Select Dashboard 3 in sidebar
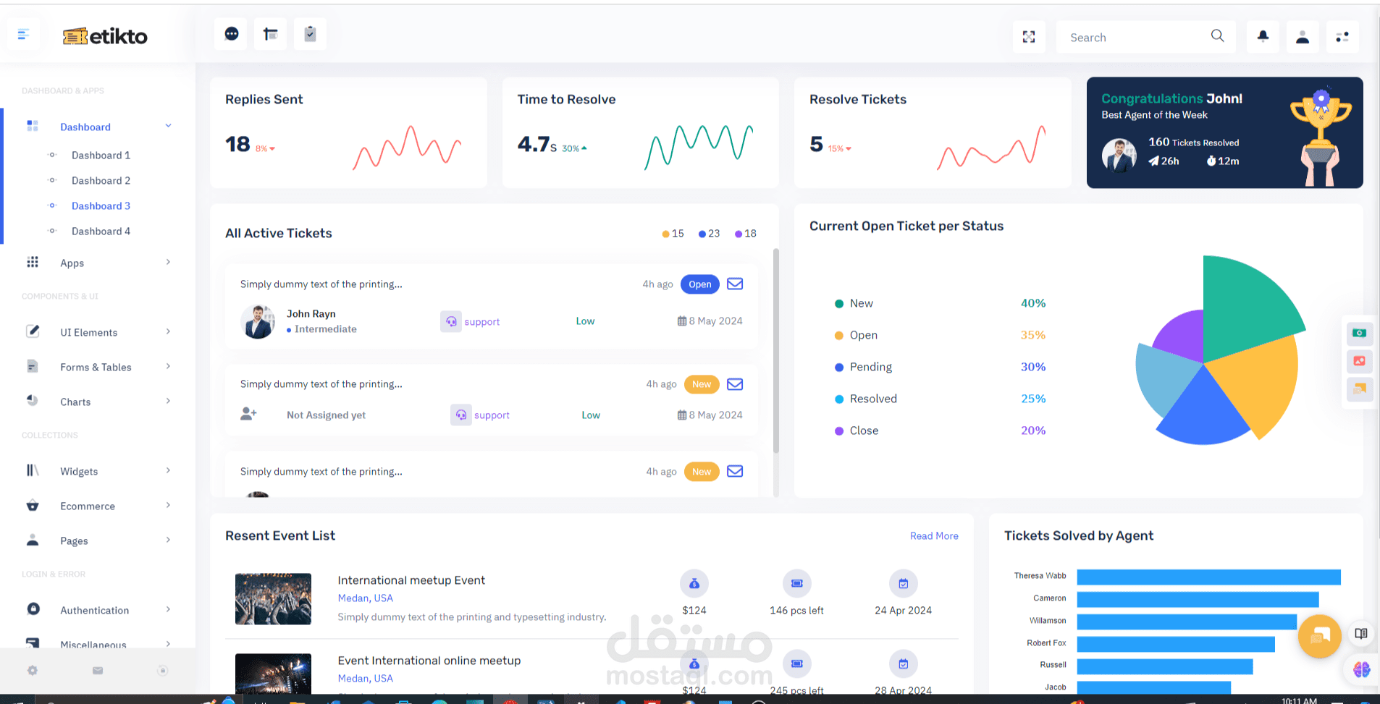1380x704 pixels. coord(101,205)
